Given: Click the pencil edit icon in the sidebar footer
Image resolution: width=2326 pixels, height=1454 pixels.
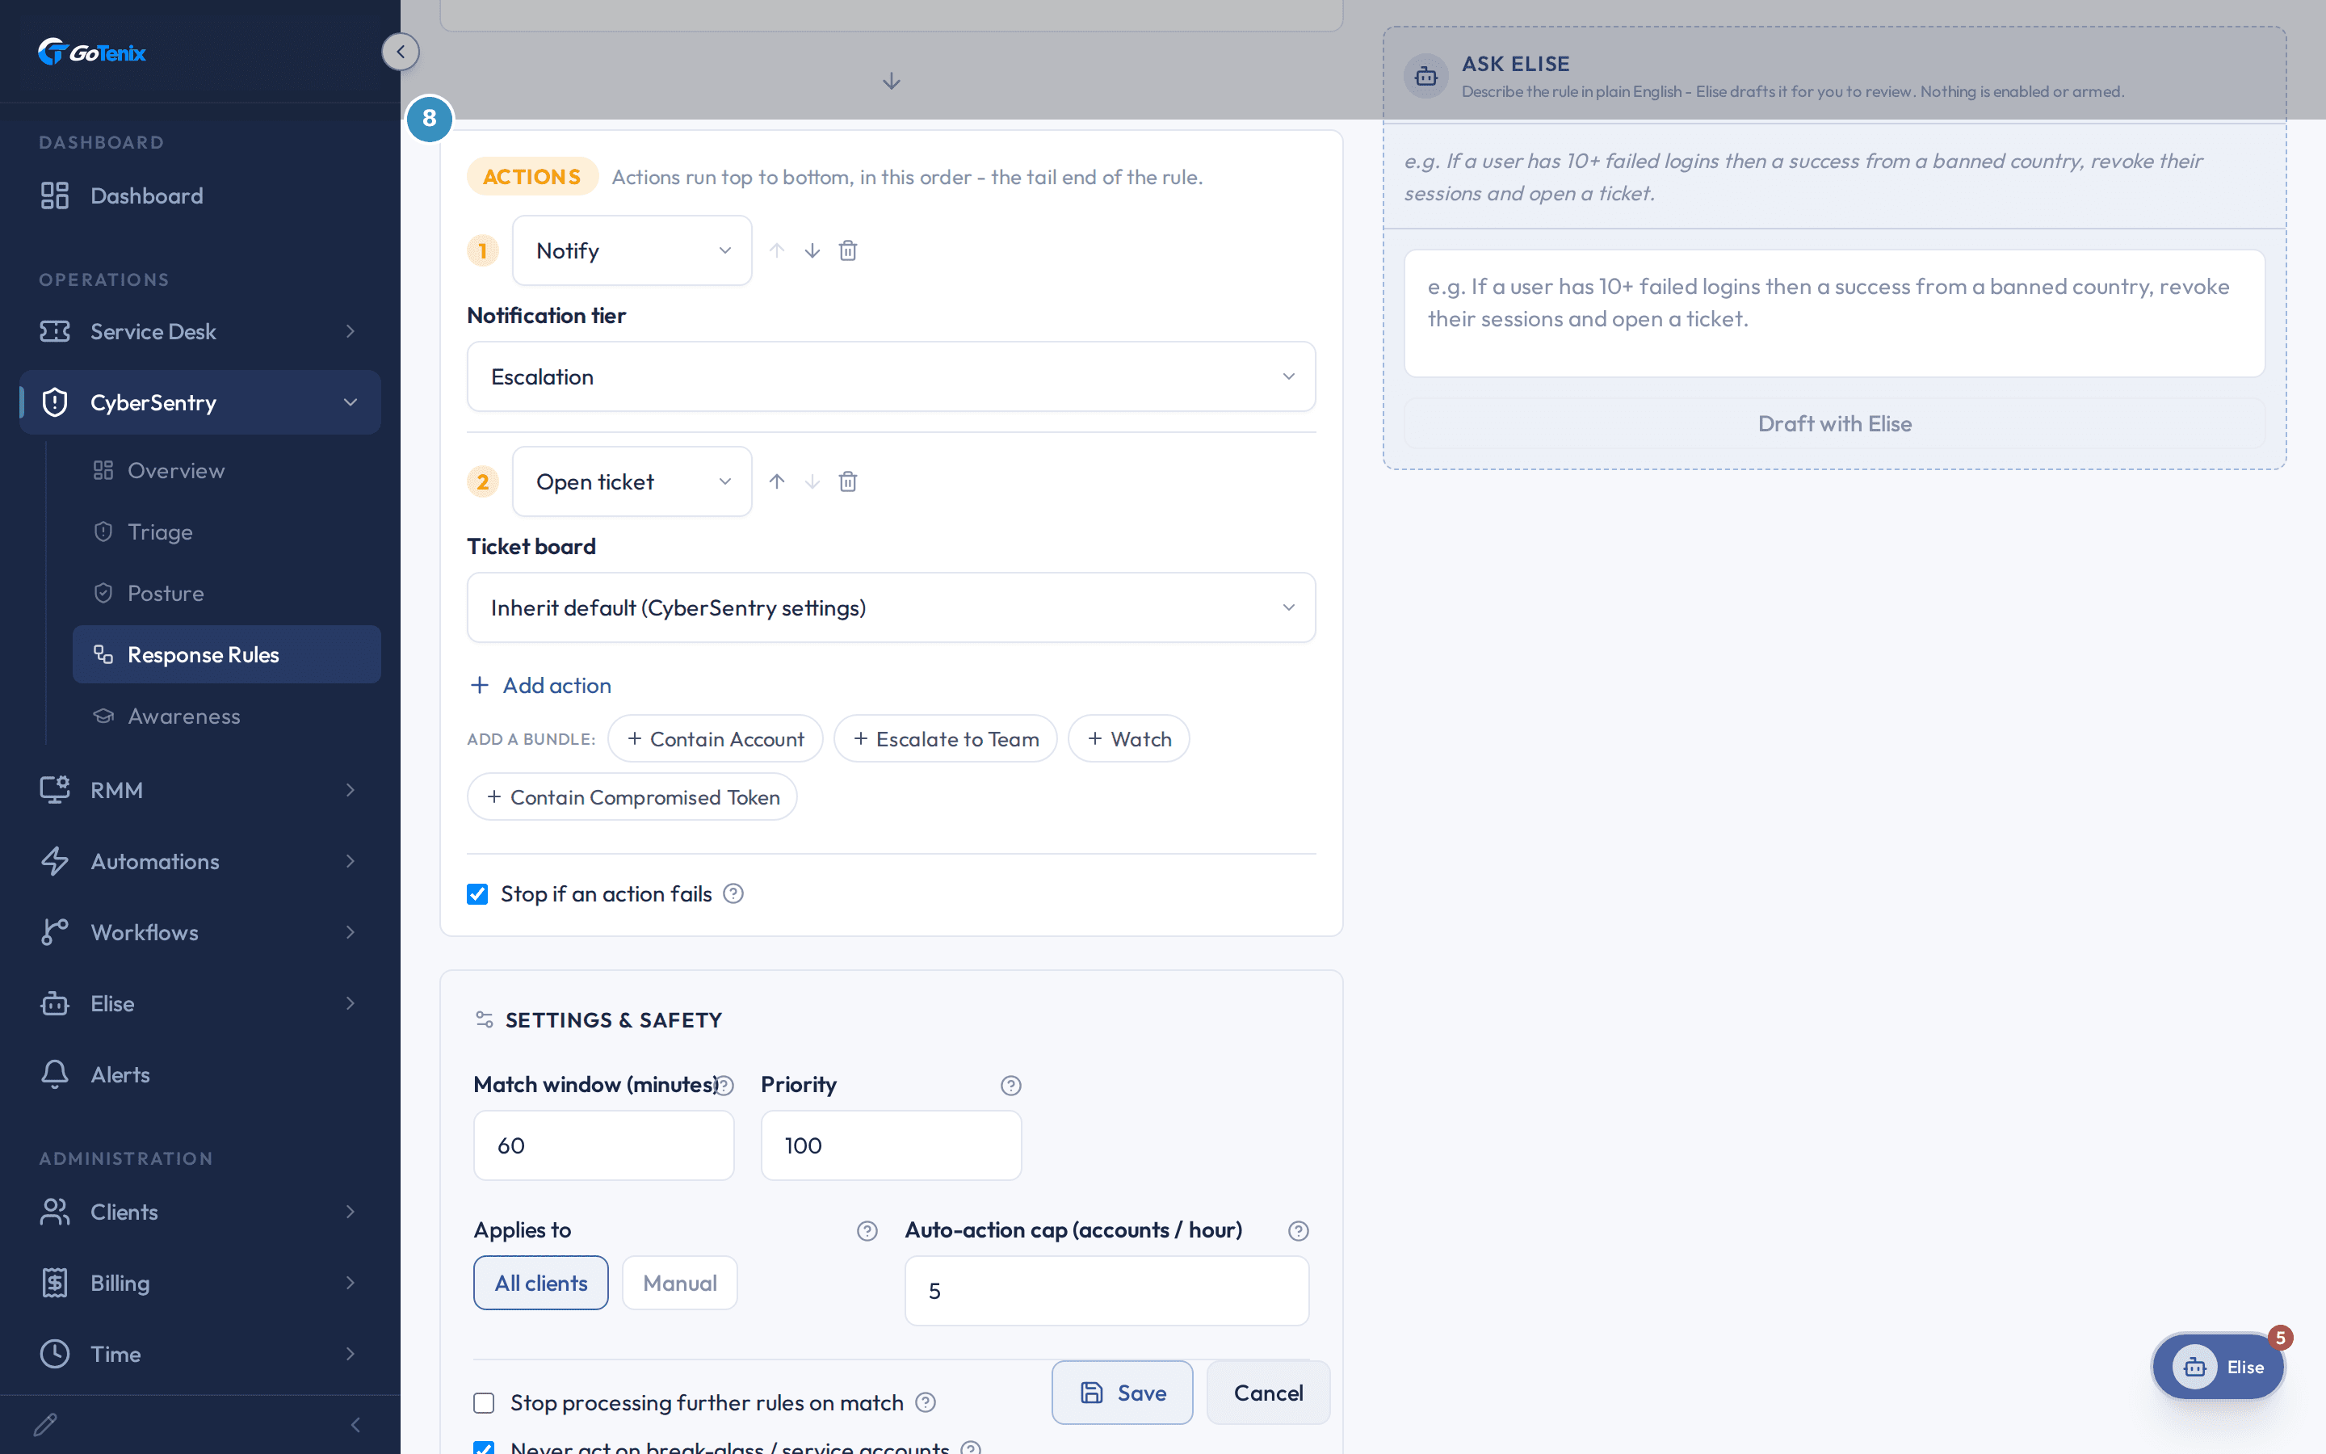Looking at the screenshot, I should click(45, 1424).
